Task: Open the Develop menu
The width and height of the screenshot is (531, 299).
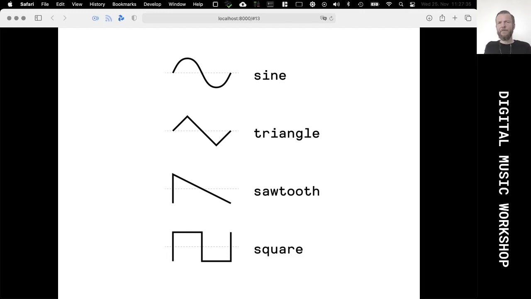Action: pyautogui.click(x=152, y=4)
